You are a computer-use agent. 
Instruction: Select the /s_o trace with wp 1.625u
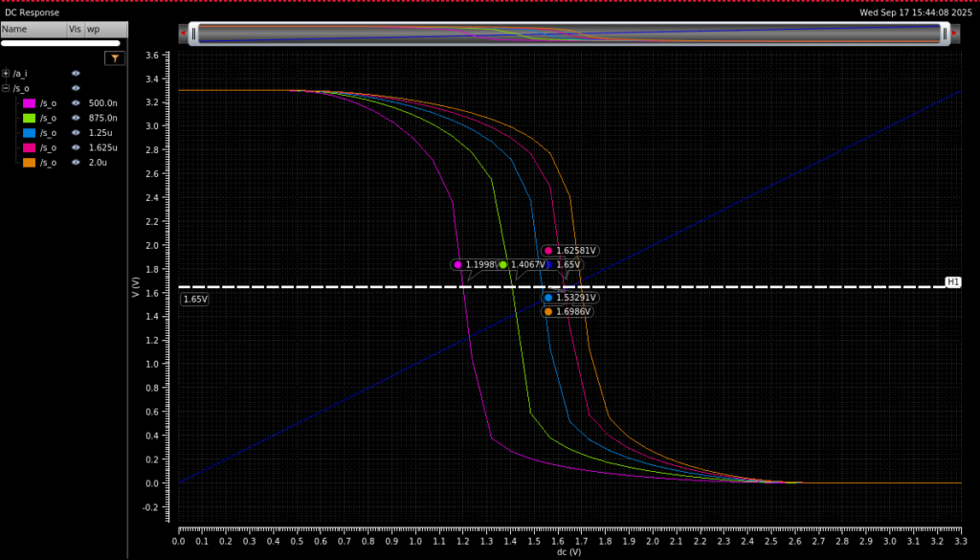[x=48, y=148]
